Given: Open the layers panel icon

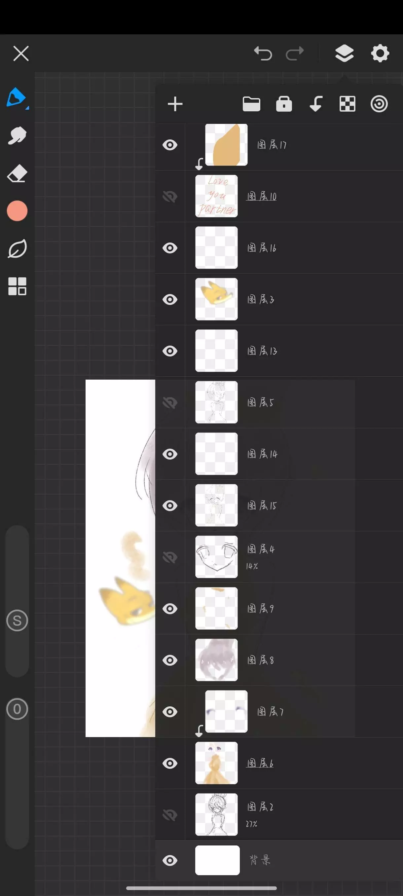Looking at the screenshot, I should point(344,54).
